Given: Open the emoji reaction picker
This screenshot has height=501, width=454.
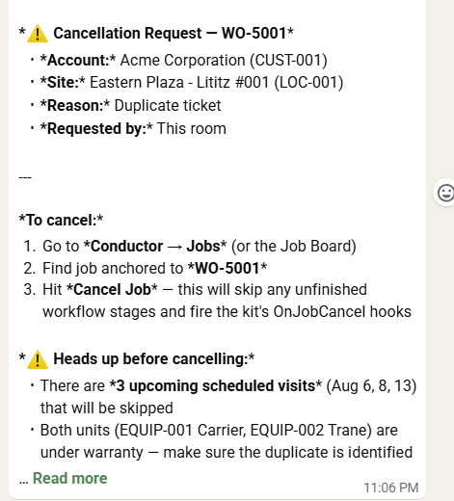Looking at the screenshot, I should 445,193.
